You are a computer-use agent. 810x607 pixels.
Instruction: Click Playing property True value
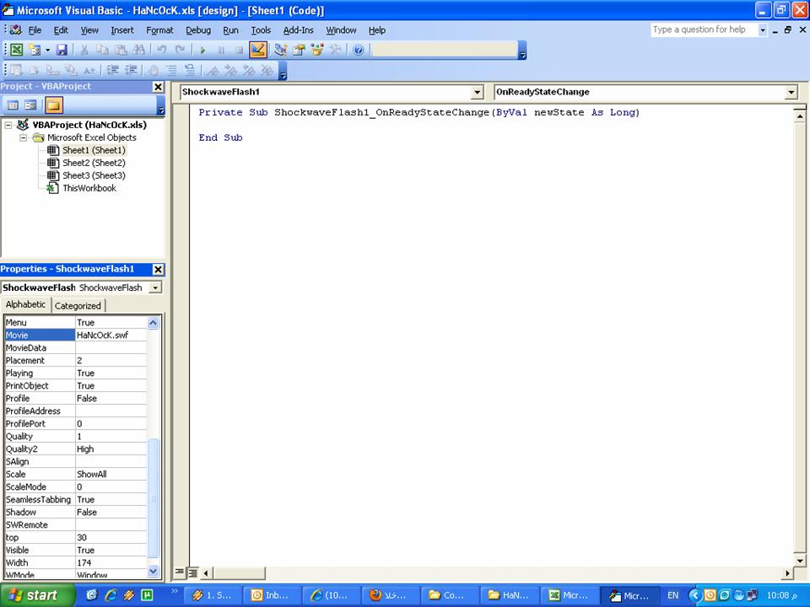111,373
